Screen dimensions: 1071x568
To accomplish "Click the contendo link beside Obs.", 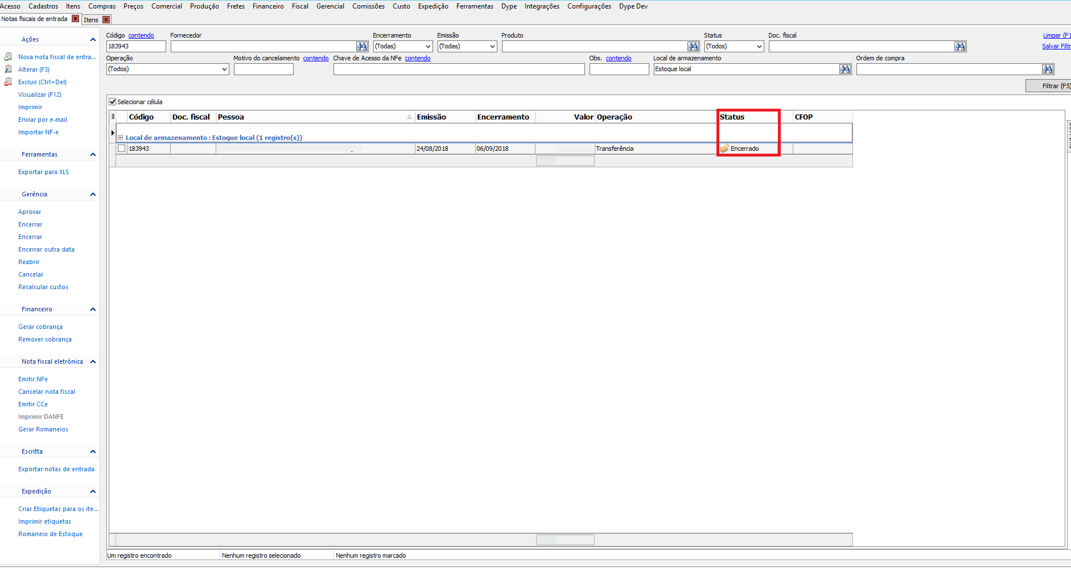I will coord(619,58).
